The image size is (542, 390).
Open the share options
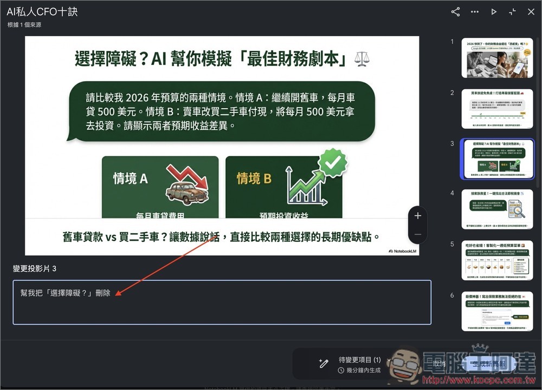coord(455,11)
